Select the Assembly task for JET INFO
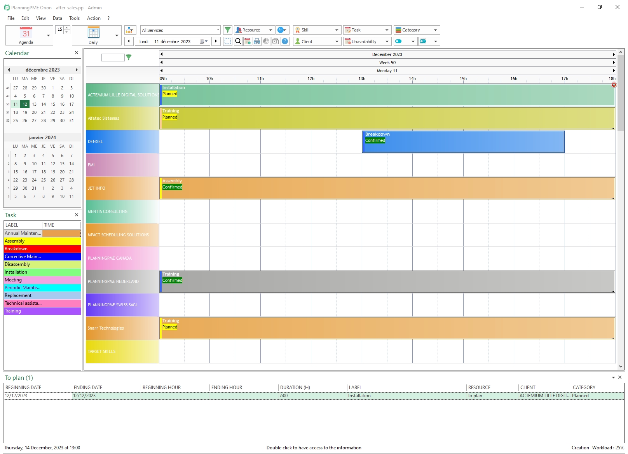The image size is (628, 454). [x=387, y=188]
